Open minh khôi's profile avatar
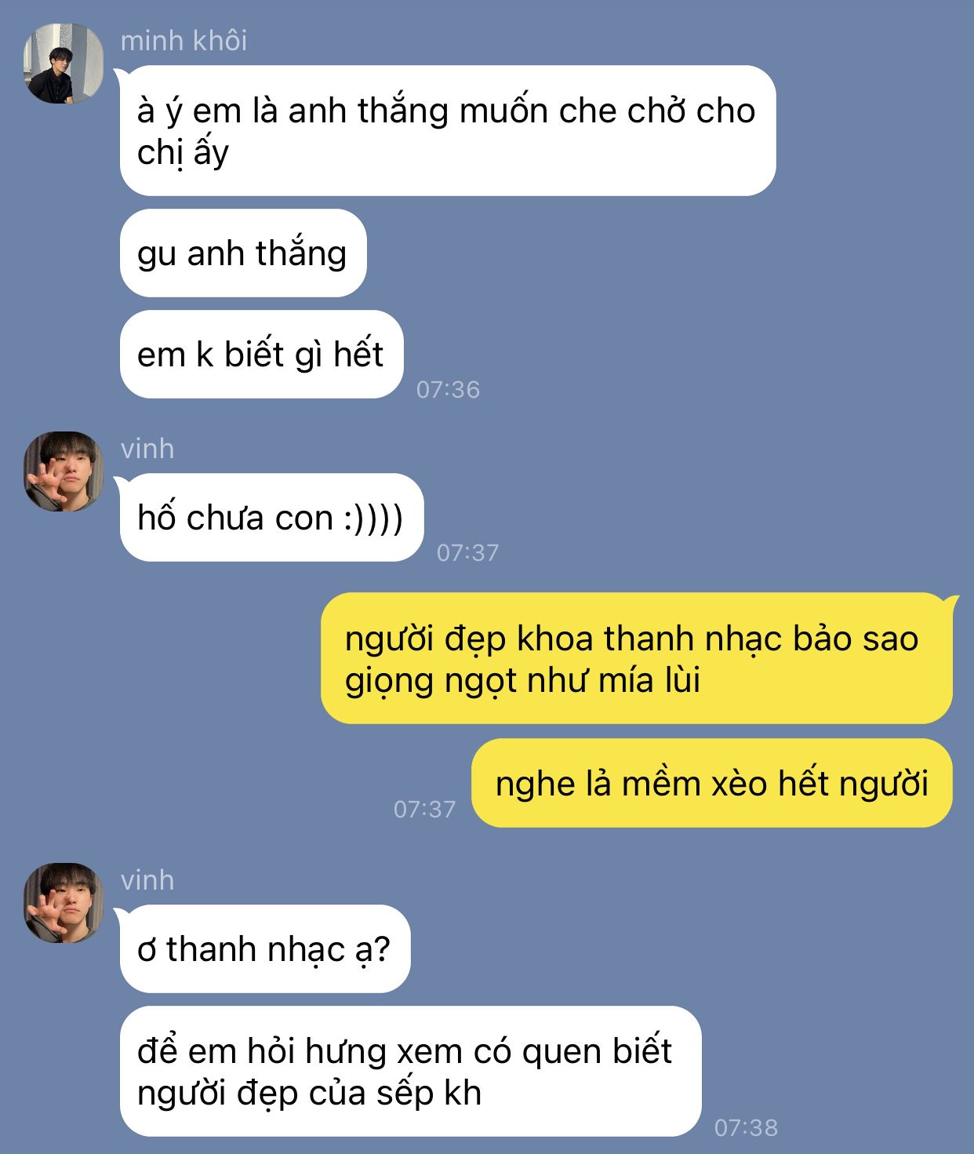Screen dimensions: 974x1154 [x=64, y=64]
